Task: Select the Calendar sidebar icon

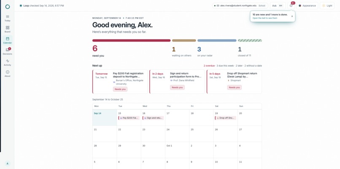Action: 7,40
